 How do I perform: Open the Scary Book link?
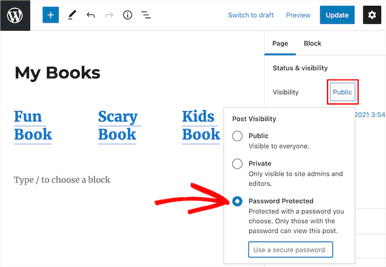coord(118,126)
